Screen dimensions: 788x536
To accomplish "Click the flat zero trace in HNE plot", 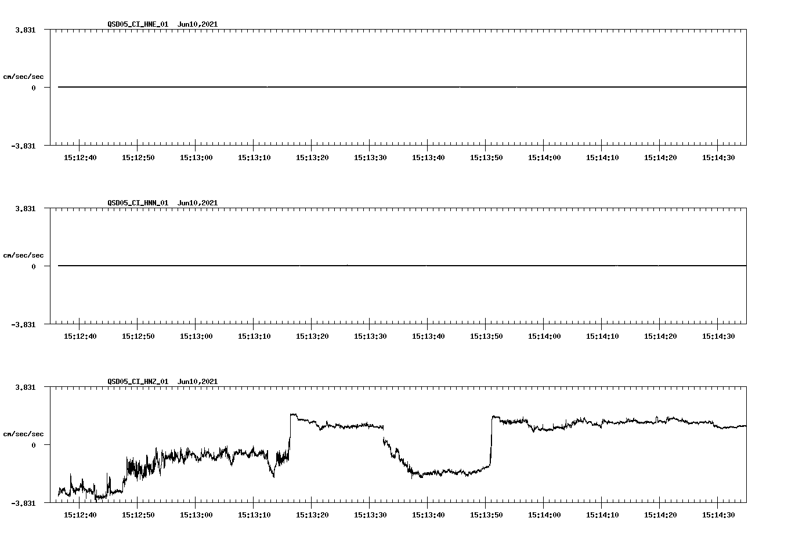I will (x=402, y=87).
